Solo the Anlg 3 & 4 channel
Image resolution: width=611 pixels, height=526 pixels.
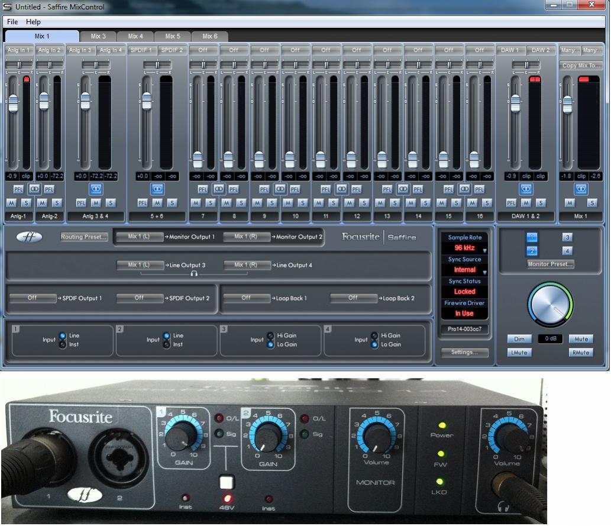point(111,203)
